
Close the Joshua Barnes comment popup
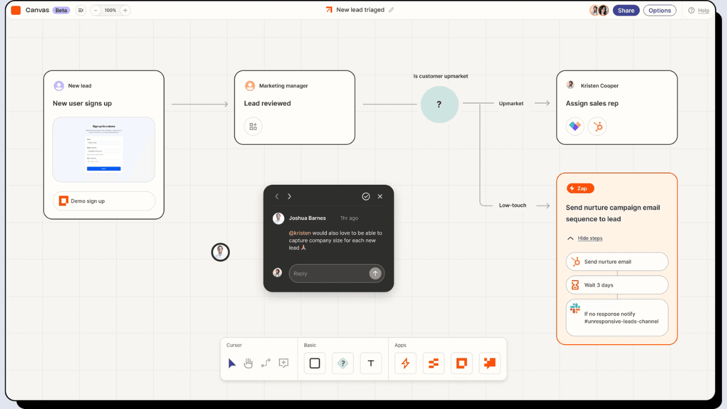point(380,197)
